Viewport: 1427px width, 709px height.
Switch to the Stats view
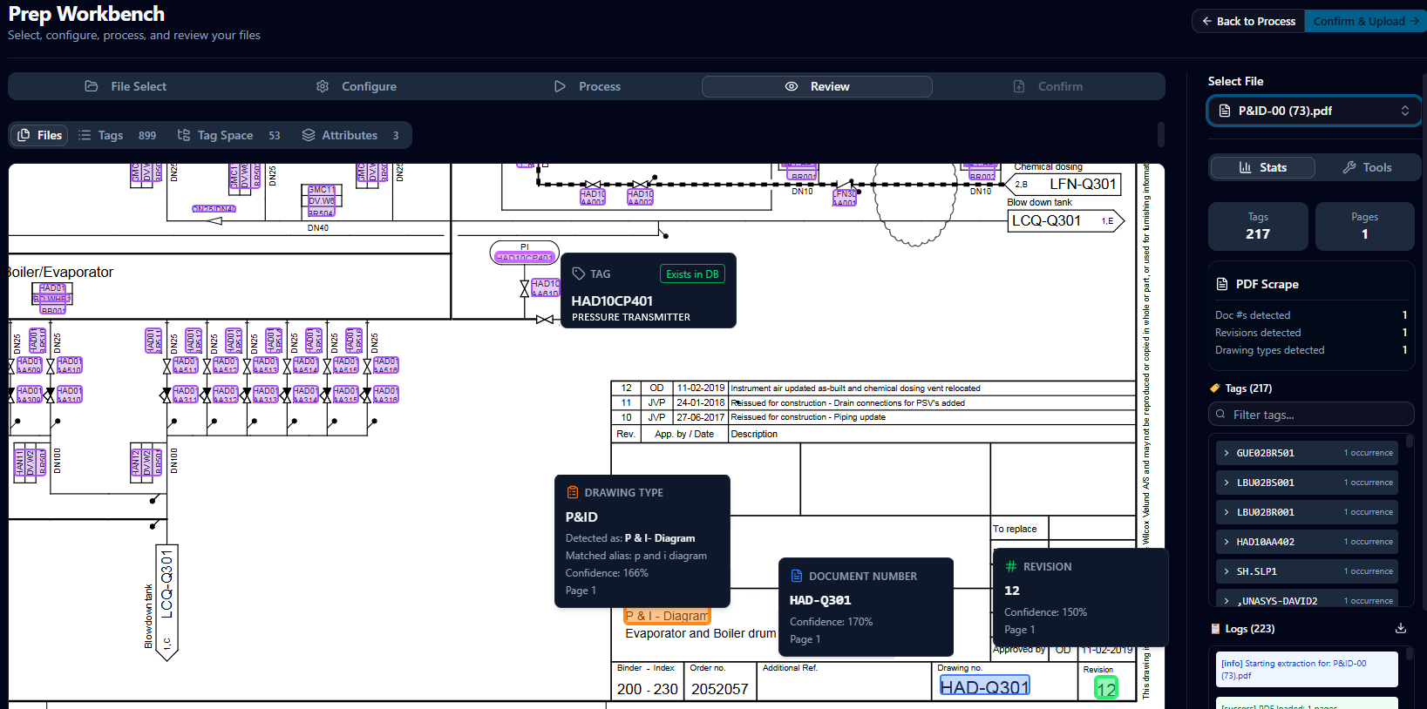click(1262, 167)
